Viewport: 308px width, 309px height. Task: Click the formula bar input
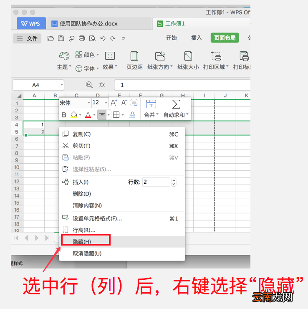pyautogui.click(x=182, y=85)
